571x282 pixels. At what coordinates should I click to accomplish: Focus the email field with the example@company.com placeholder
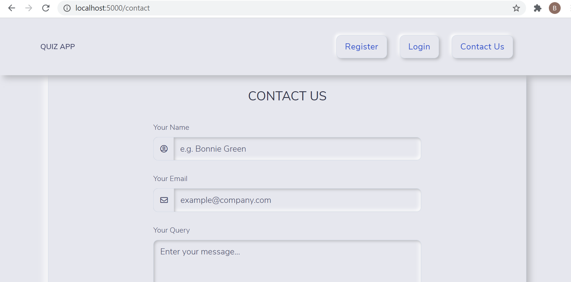(x=297, y=200)
